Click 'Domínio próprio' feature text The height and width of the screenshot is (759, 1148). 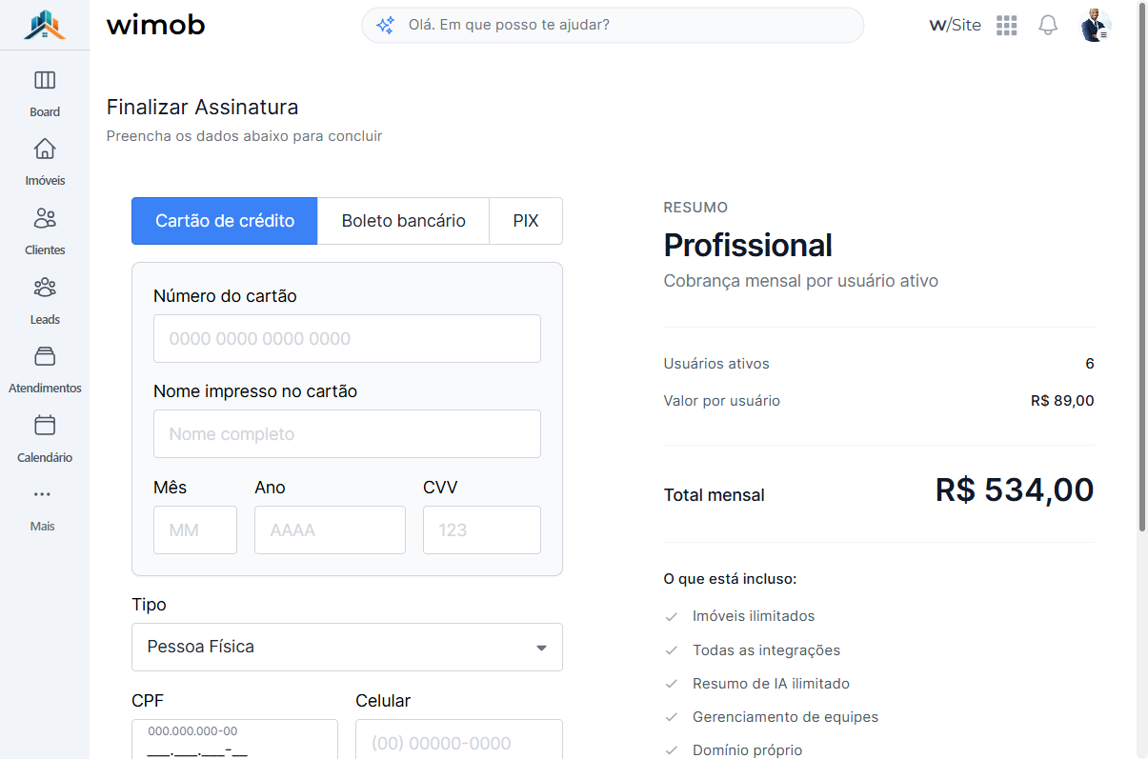tap(748, 750)
